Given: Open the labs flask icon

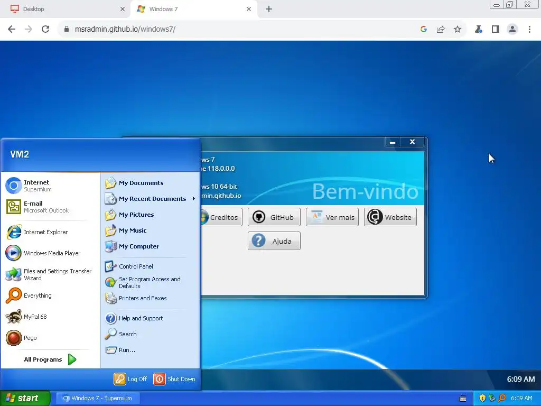Looking at the screenshot, I should tap(478, 29).
